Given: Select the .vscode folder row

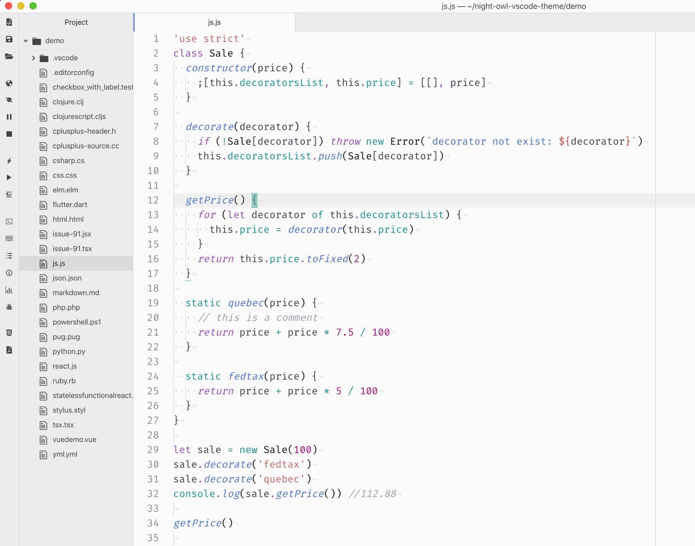Looking at the screenshot, I should click(x=76, y=58).
